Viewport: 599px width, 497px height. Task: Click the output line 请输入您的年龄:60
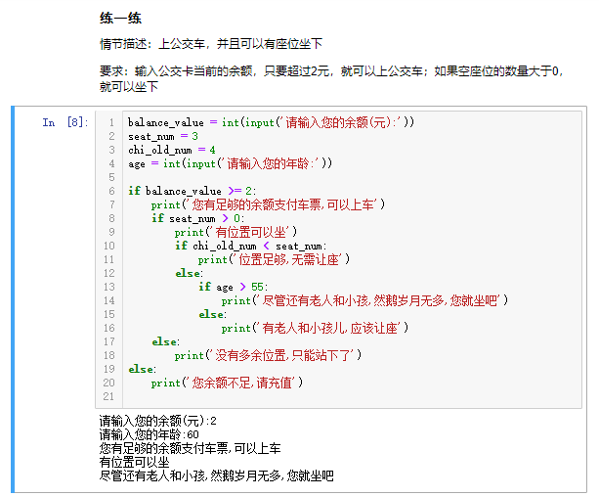[149, 434]
